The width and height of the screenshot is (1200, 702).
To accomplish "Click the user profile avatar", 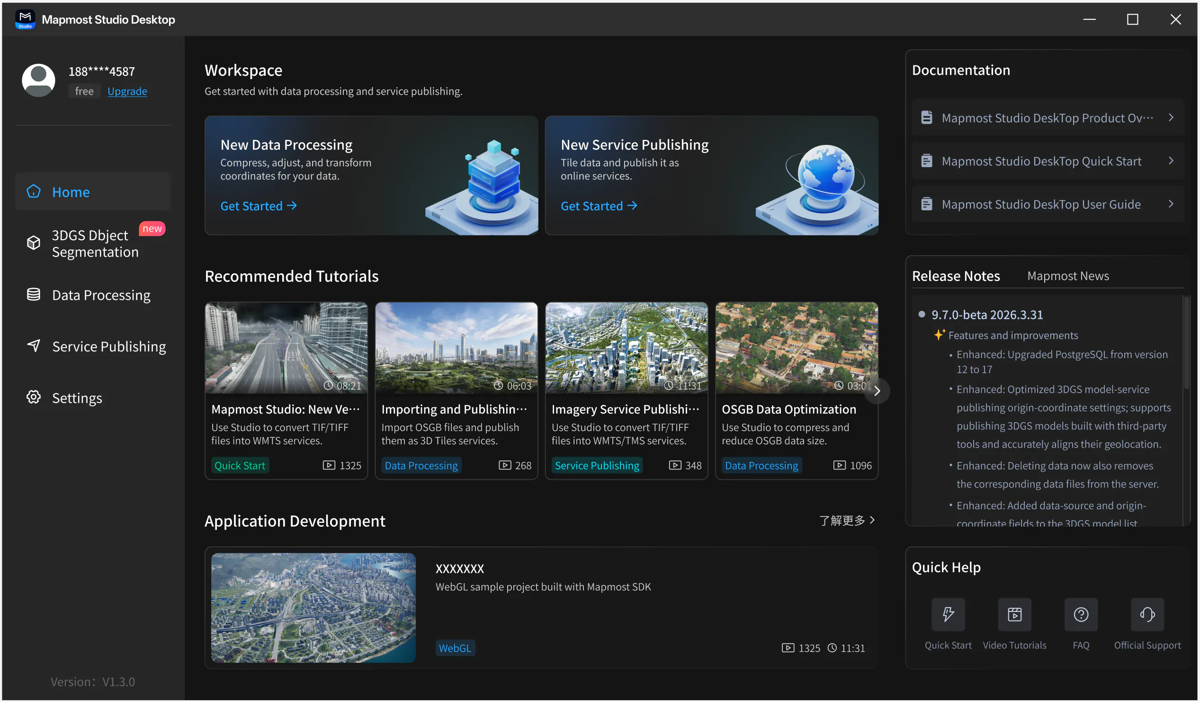I will click(38, 80).
